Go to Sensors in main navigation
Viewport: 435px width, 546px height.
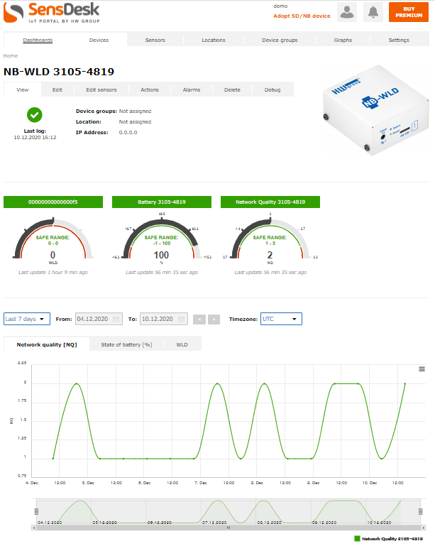point(155,40)
